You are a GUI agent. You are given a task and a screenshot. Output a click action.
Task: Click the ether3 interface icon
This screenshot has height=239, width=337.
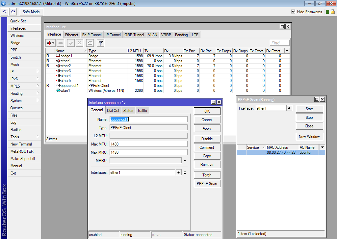[58, 71]
